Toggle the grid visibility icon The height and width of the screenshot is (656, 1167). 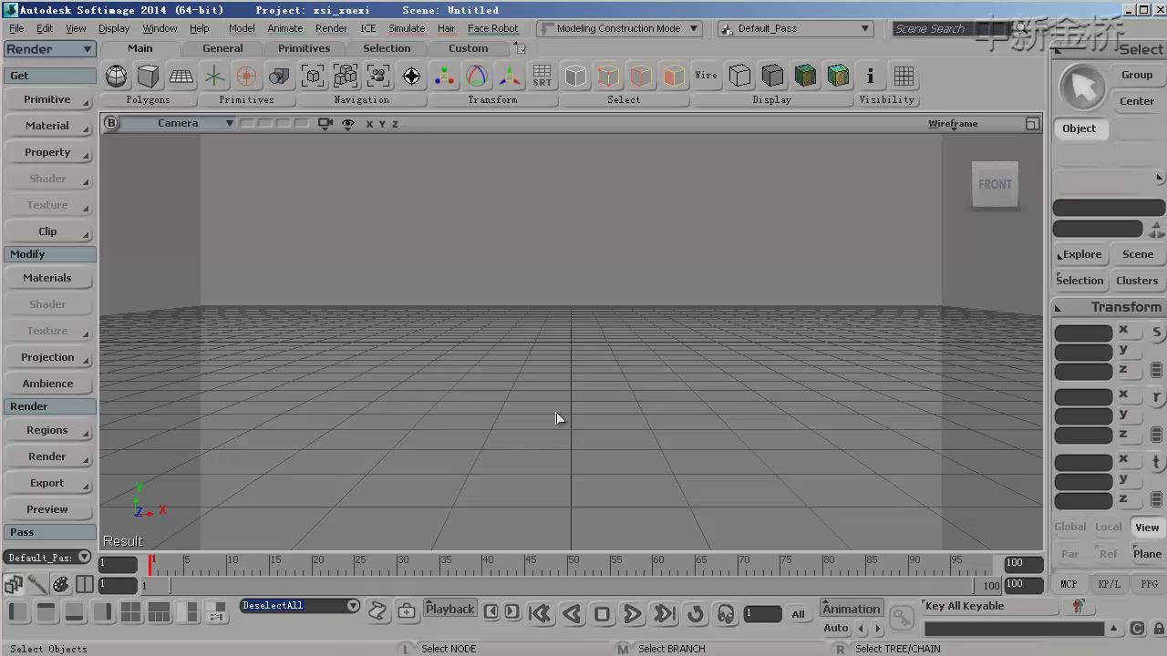[904, 76]
